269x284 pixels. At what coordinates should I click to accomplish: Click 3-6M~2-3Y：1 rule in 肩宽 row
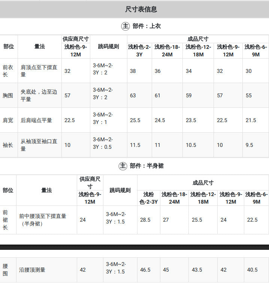pyautogui.click(x=103, y=118)
